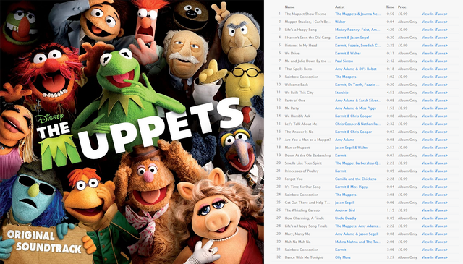Image resolution: width=463 pixels, height=264 pixels.
Task: Sort tracks by the Time column header
Action: tap(390, 7)
